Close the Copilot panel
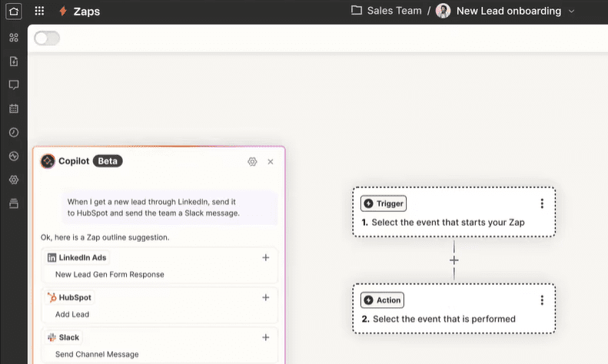The image size is (608, 364). [271, 161]
